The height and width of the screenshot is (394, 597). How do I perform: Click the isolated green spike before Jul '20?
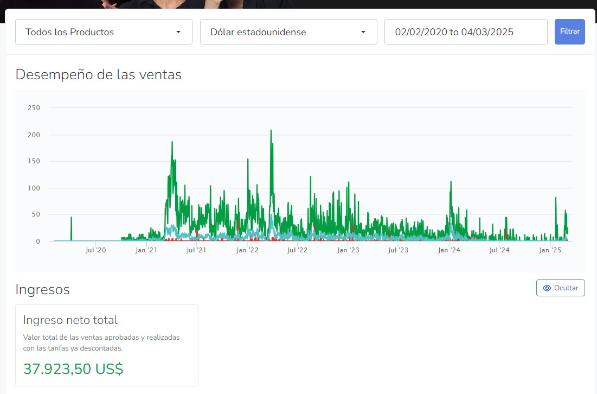pyautogui.click(x=71, y=218)
